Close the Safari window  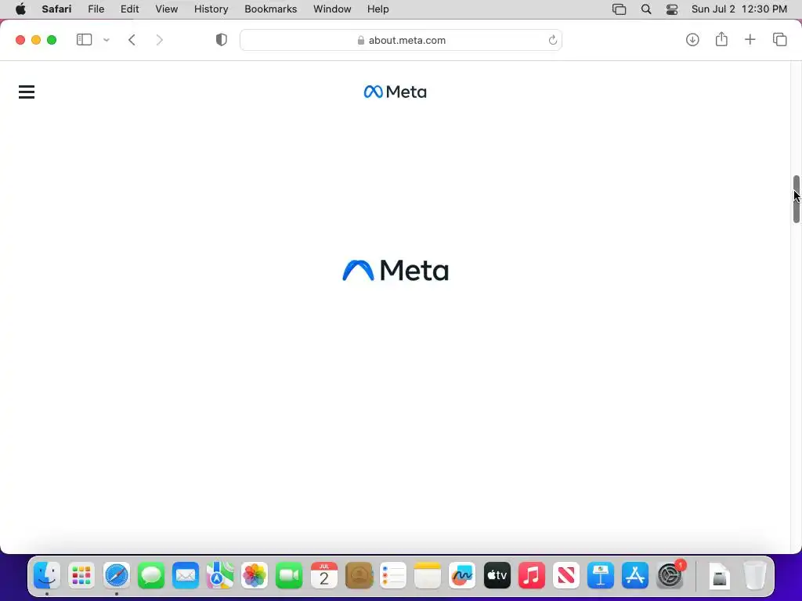(x=20, y=40)
